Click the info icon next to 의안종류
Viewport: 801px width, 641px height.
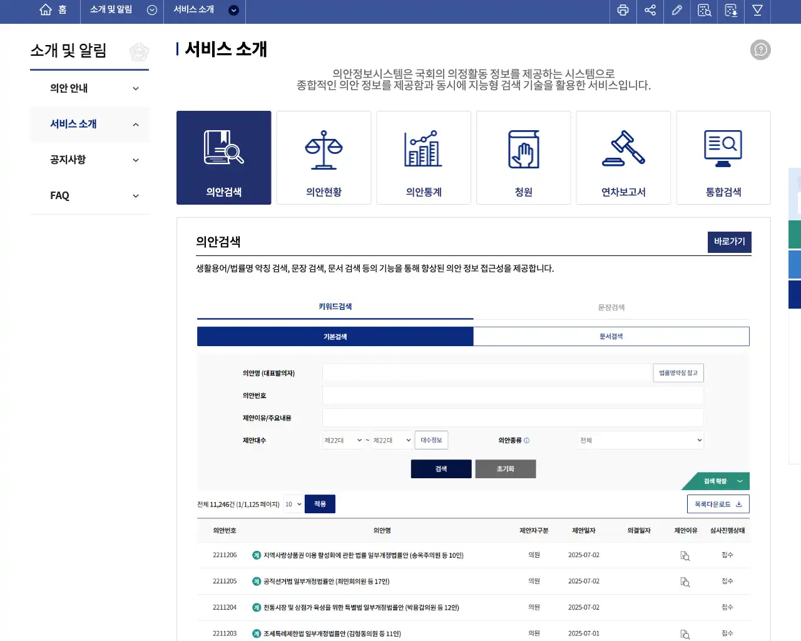click(526, 441)
